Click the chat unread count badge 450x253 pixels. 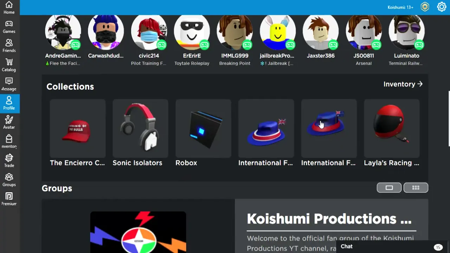(438, 247)
